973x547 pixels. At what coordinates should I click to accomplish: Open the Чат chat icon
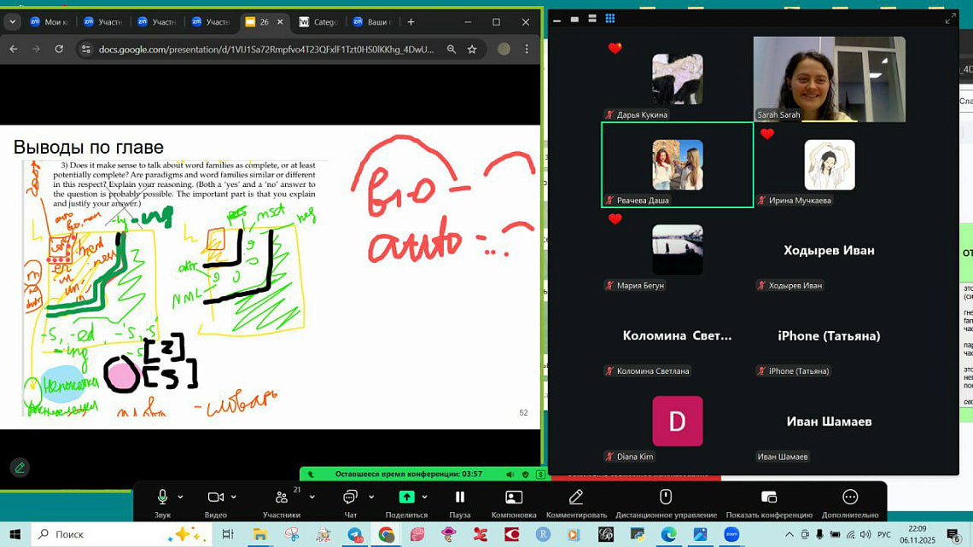pyautogui.click(x=350, y=498)
